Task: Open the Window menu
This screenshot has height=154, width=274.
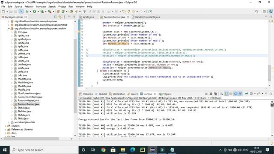Action: (x=80, y=7)
